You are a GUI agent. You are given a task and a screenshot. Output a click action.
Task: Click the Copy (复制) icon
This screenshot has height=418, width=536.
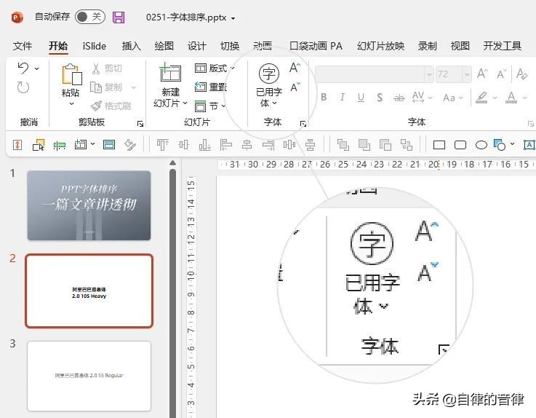pos(96,87)
